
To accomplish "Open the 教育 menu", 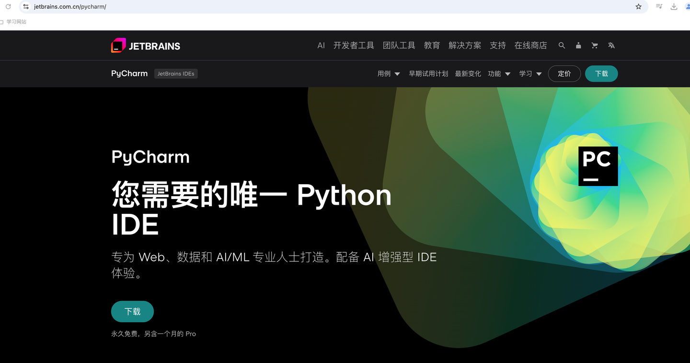I will tap(432, 46).
